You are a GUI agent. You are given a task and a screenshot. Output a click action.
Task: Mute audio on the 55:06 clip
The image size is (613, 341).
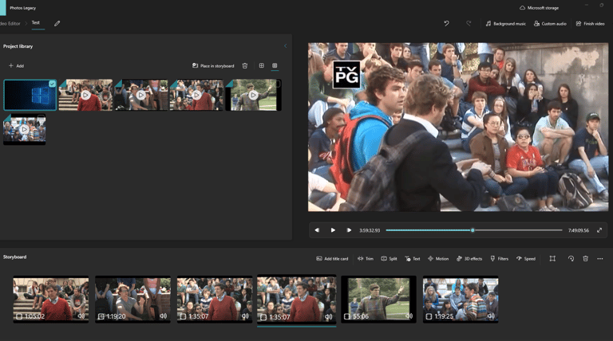point(409,316)
